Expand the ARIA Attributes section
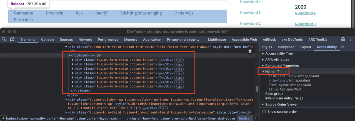The height and width of the screenshot is (121, 355). tap(263, 60)
